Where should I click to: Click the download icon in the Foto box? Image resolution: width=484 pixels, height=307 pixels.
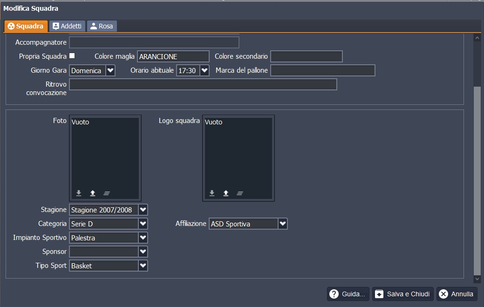click(x=79, y=193)
